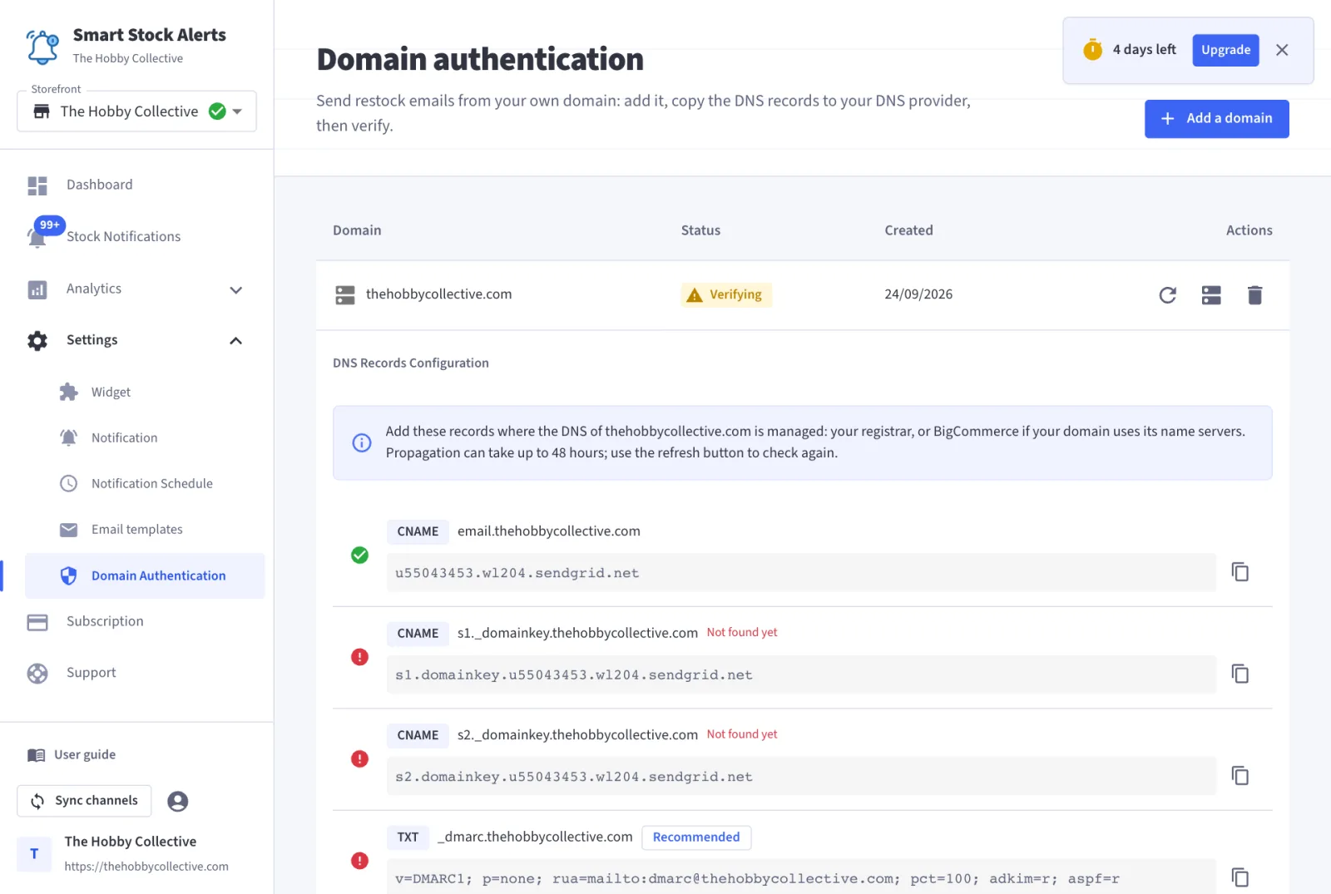Toggle DNS records view icon in Actions
The image size is (1331, 894).
(x=1211, y=295)
